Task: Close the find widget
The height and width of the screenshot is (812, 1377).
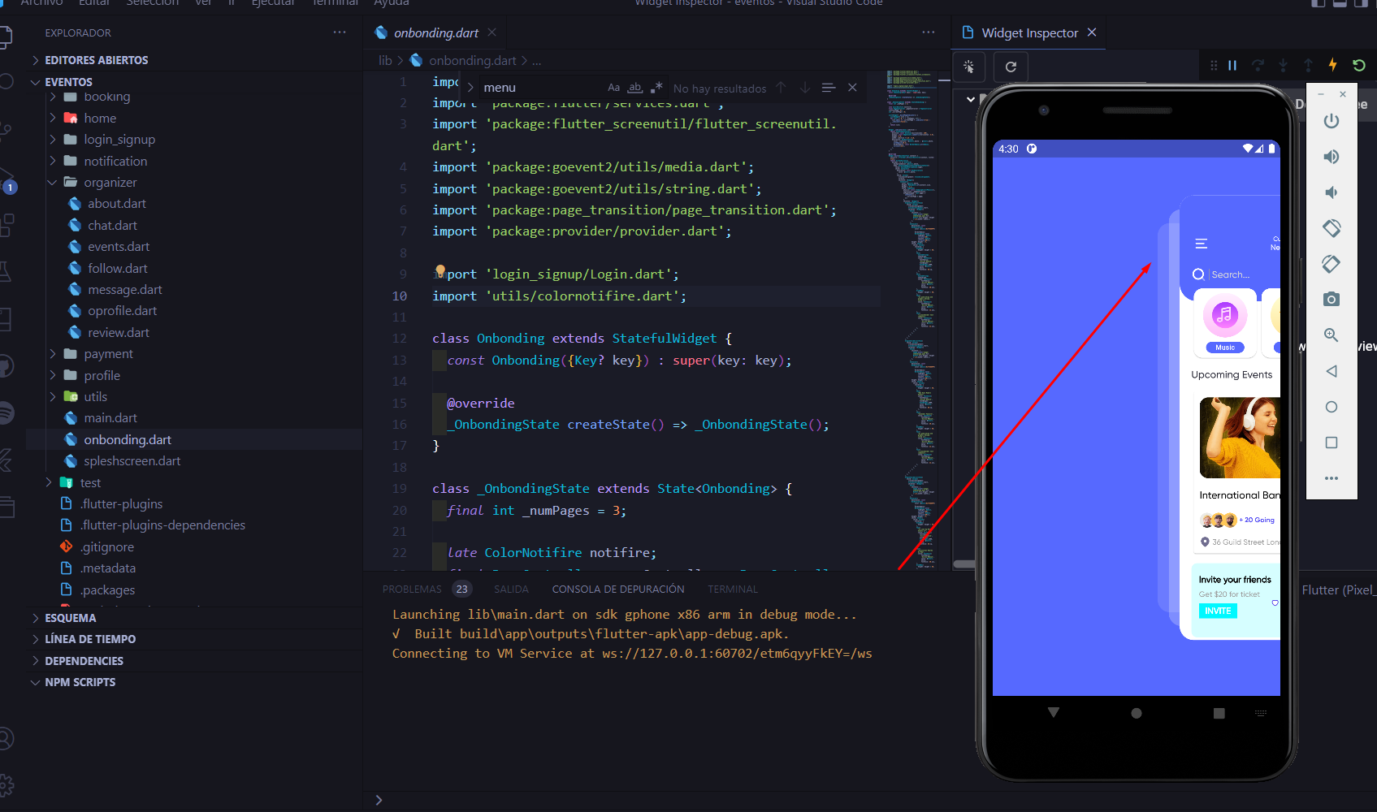Action: click(x=852, y=88)
